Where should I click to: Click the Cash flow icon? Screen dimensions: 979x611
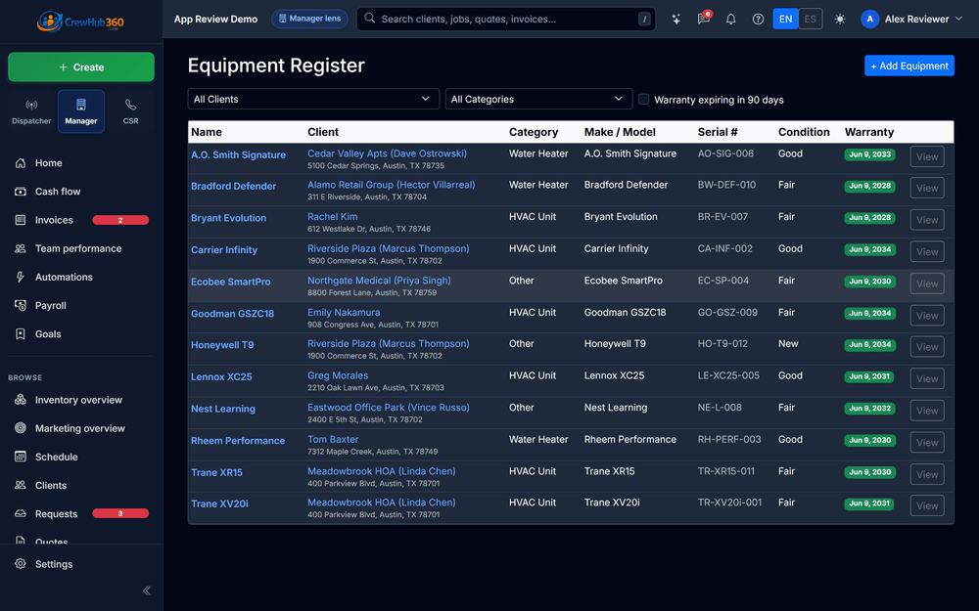pos(21,192)
